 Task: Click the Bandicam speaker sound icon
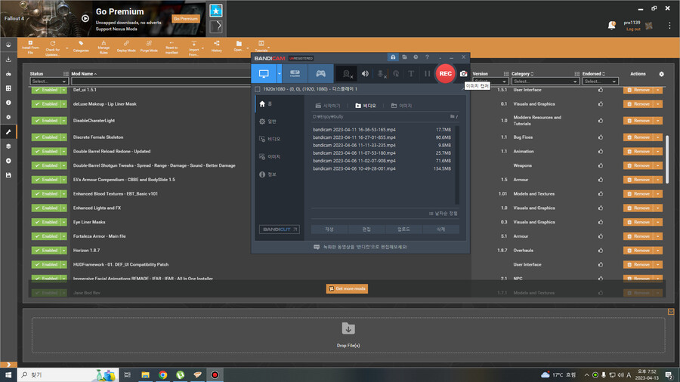[x=365, y=73]
